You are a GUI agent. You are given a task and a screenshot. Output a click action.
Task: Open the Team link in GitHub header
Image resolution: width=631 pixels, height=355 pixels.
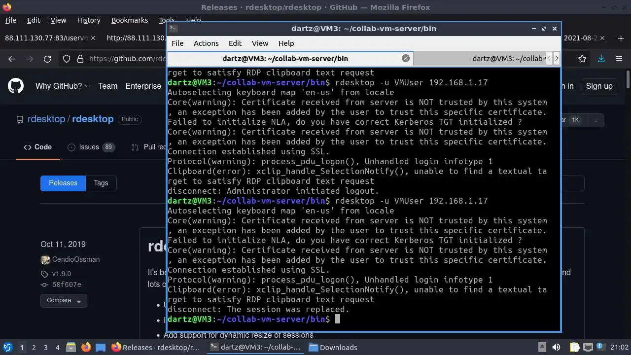[107, 86]
